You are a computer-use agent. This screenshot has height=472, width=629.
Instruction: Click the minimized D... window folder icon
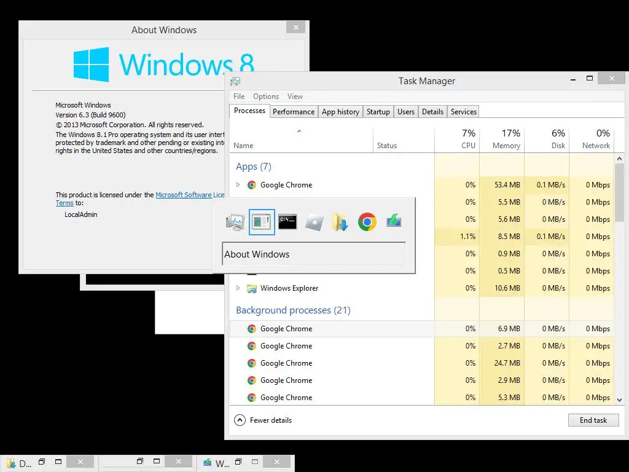[10, 463]
